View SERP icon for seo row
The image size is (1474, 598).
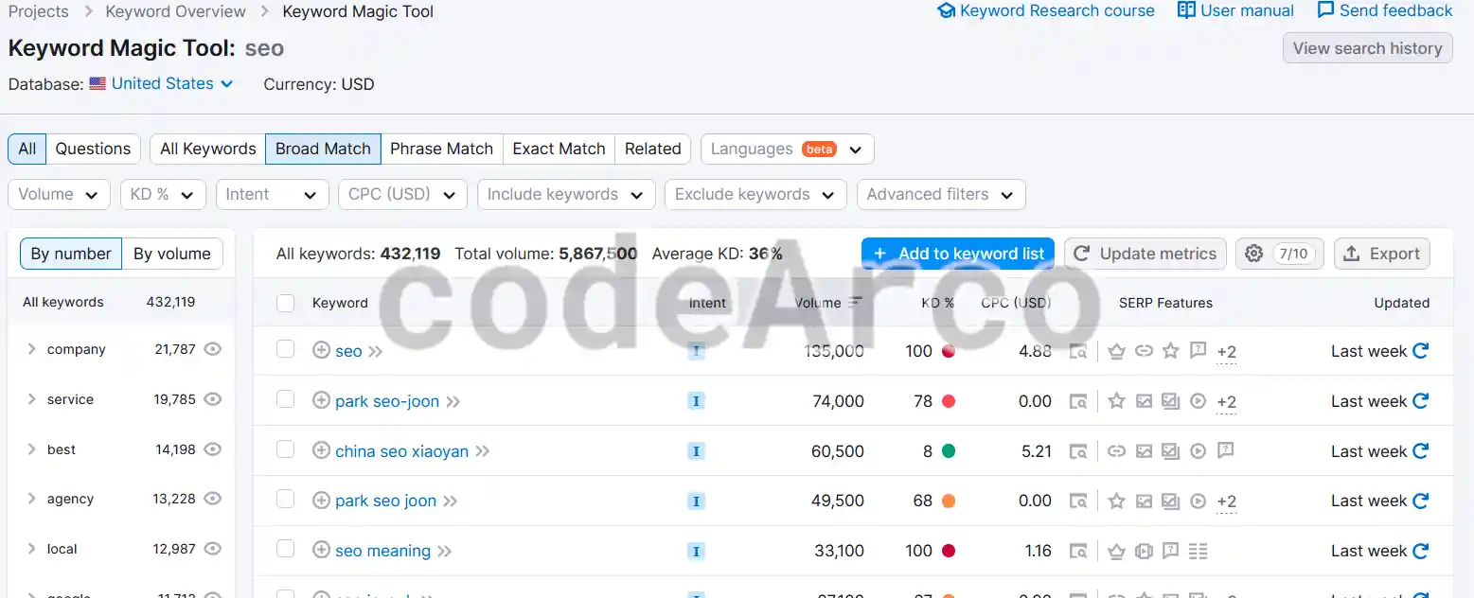coord(1078,351)
